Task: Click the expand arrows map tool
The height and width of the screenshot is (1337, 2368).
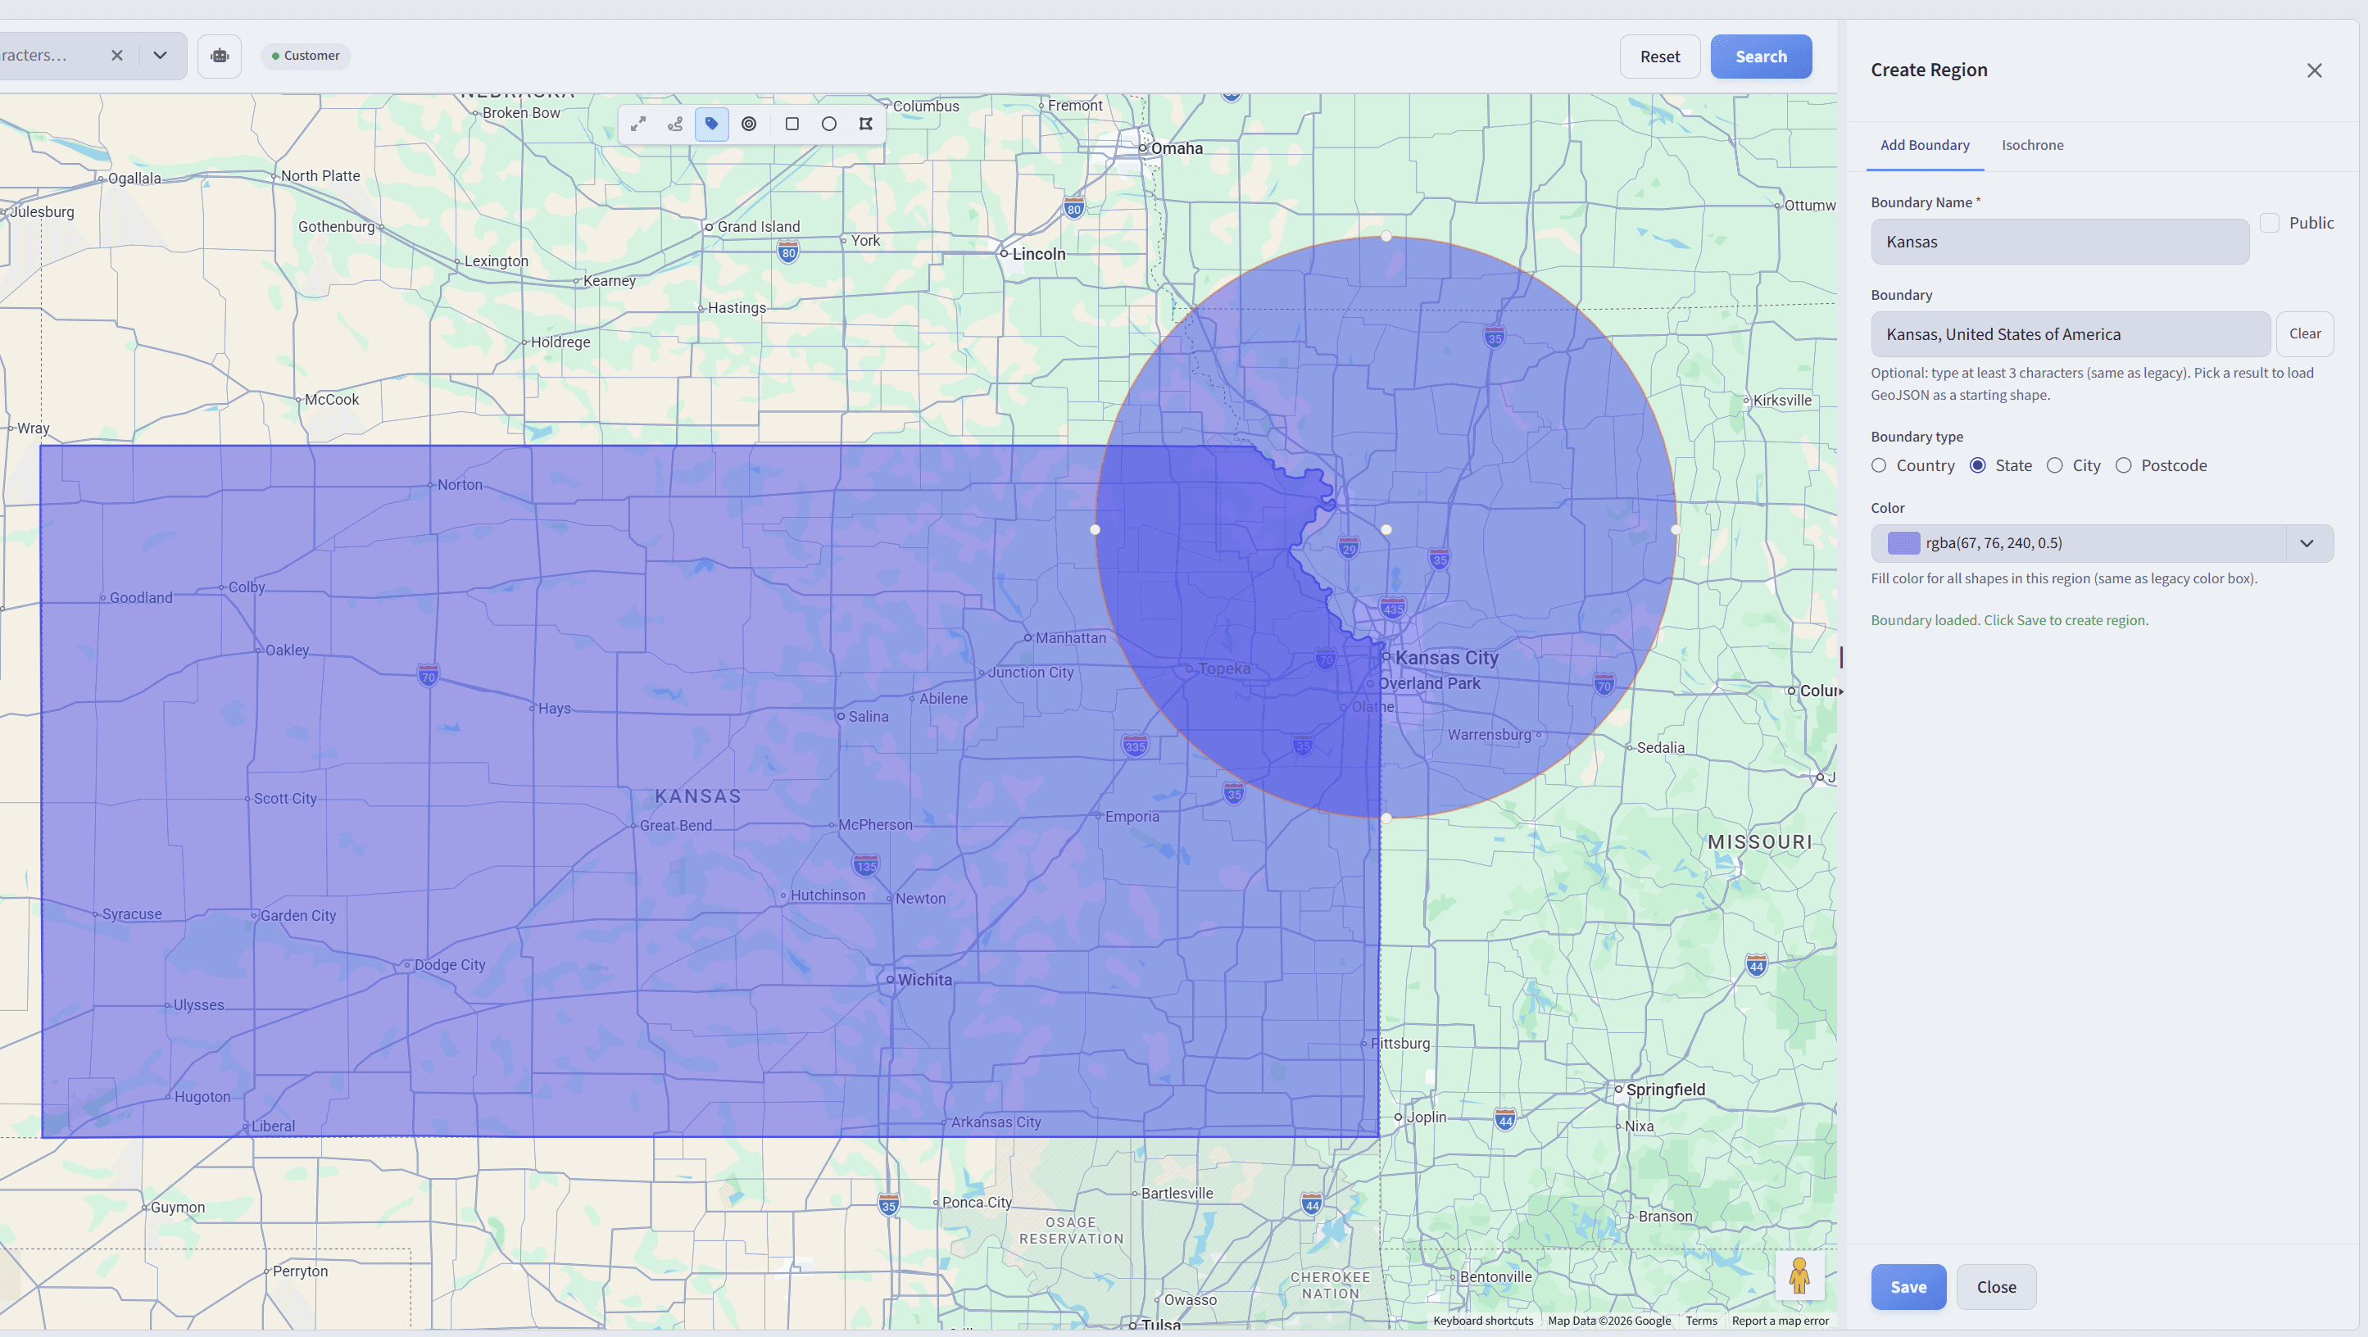Action: click(x=638, y=124)
